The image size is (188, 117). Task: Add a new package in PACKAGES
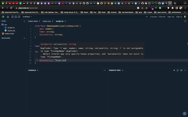[x=24, y=38]
